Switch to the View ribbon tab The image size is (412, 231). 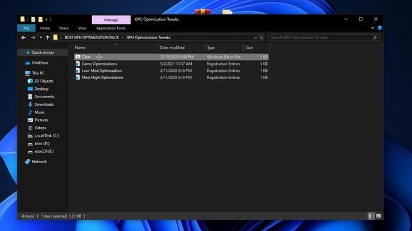pyautogui.click(x=82, y=28)
